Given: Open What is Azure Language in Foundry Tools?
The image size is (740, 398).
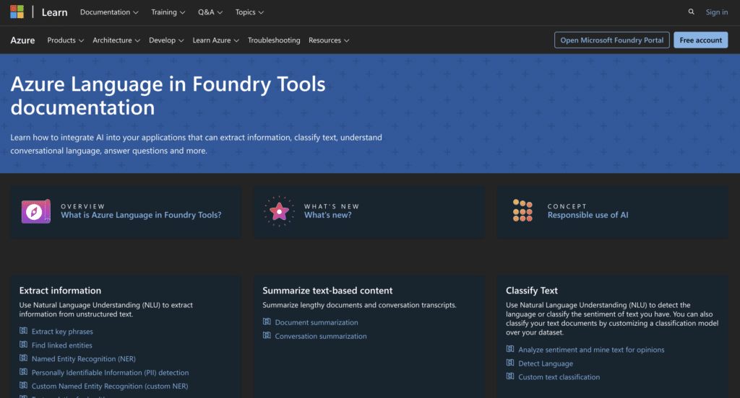Looking at the screenshot, I should 141,215.
